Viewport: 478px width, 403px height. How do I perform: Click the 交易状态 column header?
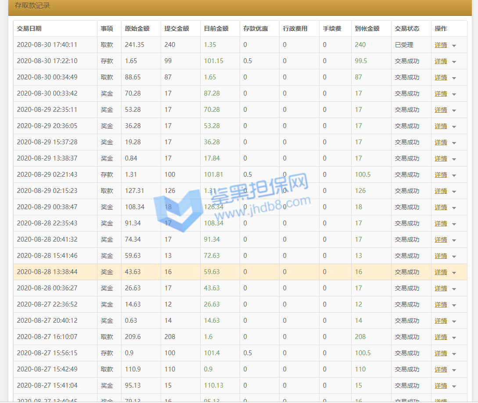tap(407, 29)
